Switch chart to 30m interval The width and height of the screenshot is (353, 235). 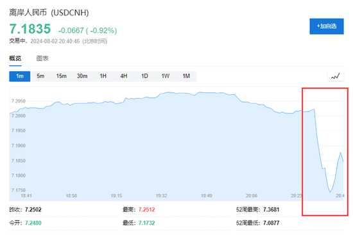coord(82,76)
